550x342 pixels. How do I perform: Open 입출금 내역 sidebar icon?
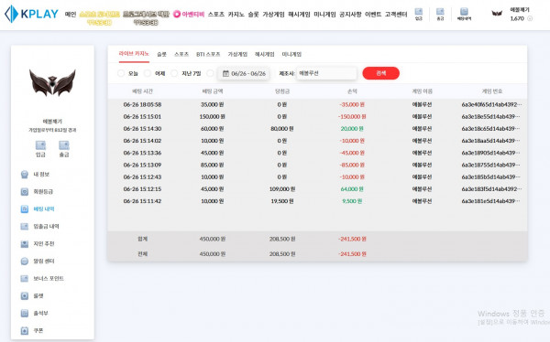pos(24,226)
